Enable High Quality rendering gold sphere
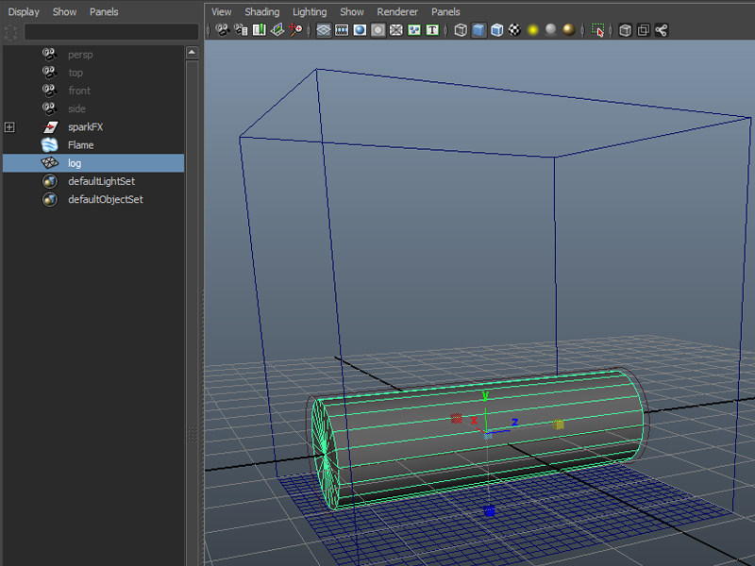This screenshot has height=566, width=755. [x=569, y=30]
